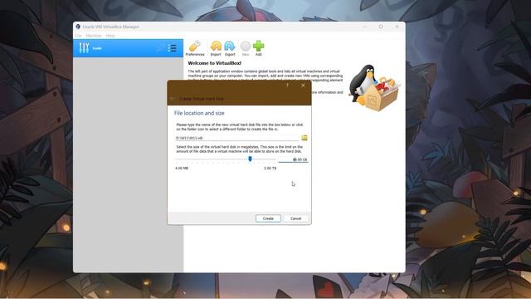The width and height of the screenshot is (531, 299).
Task: Click the Tux toolbox illustration
Action: (x=374, y=88)
